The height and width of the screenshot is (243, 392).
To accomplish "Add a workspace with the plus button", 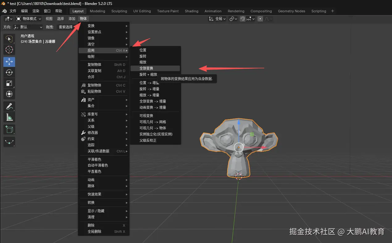I will click(x=332, y=11).
